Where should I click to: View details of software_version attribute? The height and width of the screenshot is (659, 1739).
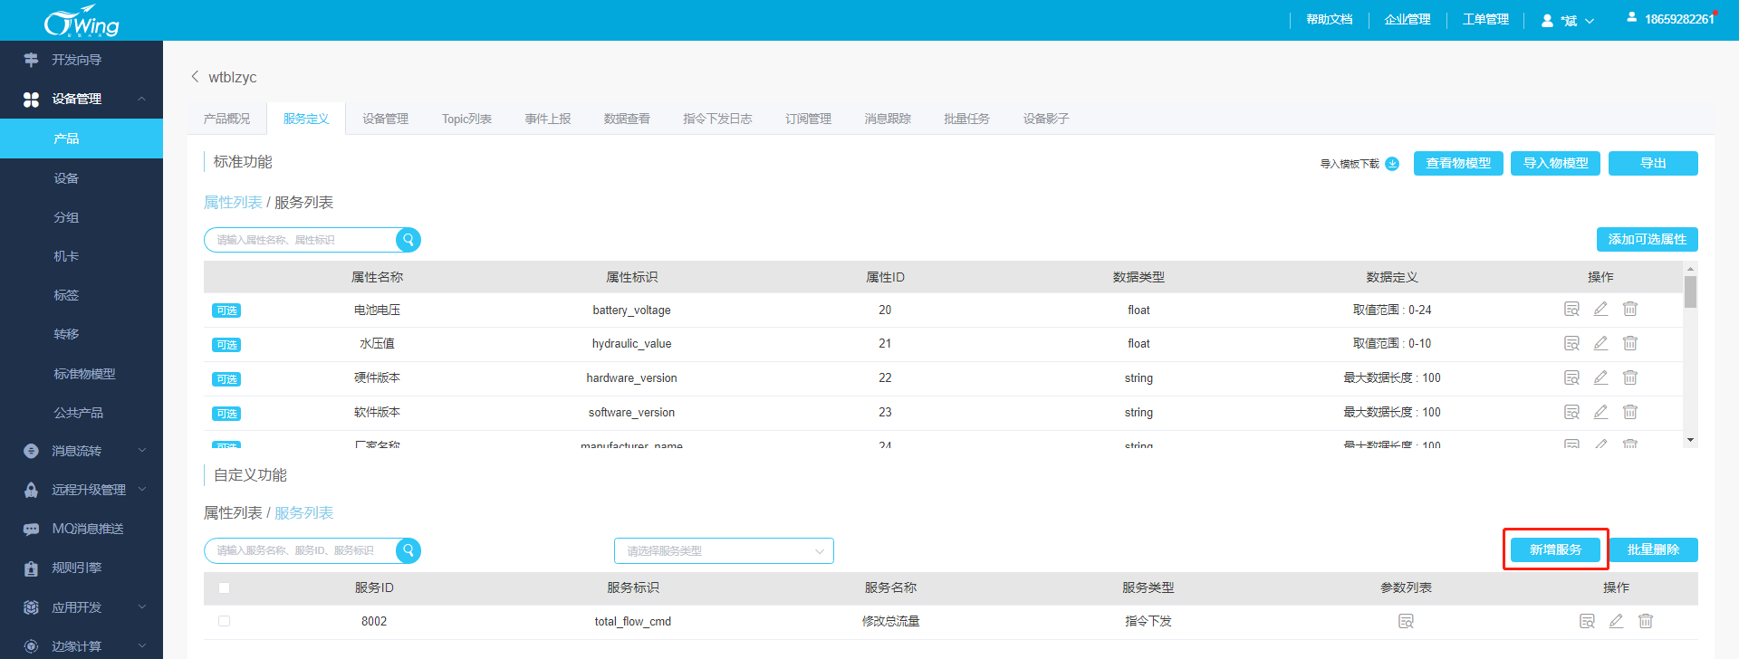pos(1571,412)
